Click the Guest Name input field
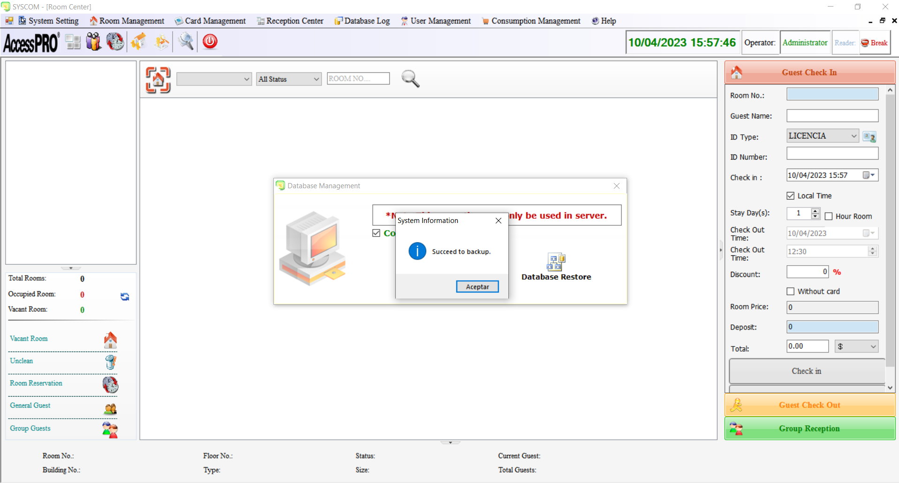 point(832,116)
